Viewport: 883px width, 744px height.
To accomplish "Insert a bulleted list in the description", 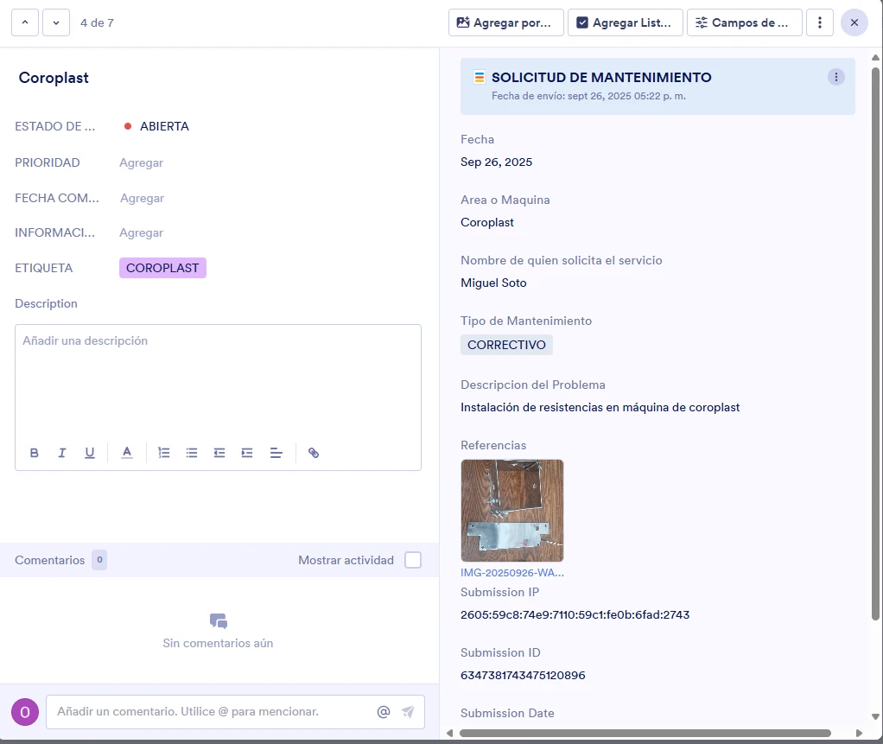I will (191, 452).
